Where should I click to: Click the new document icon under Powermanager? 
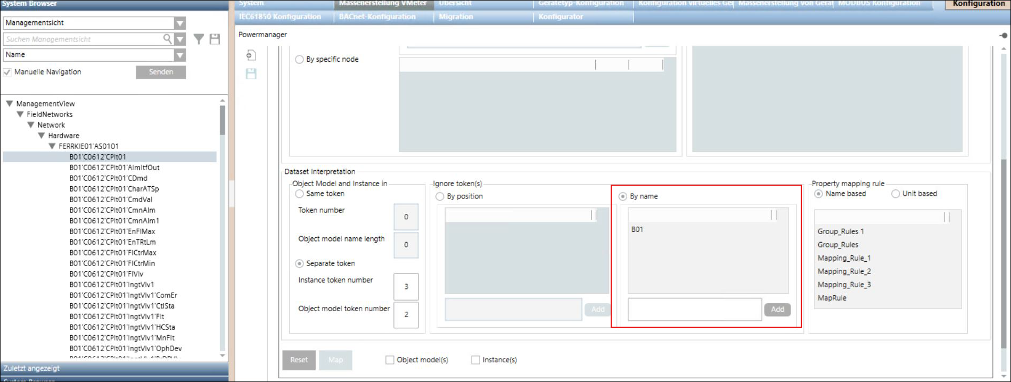251,55
